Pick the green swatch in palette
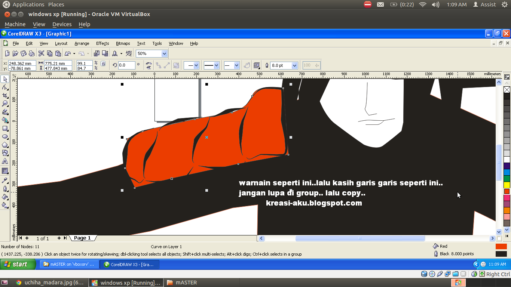Image resolution: width=511 pixels, height=287 pixels. [507, 179]
